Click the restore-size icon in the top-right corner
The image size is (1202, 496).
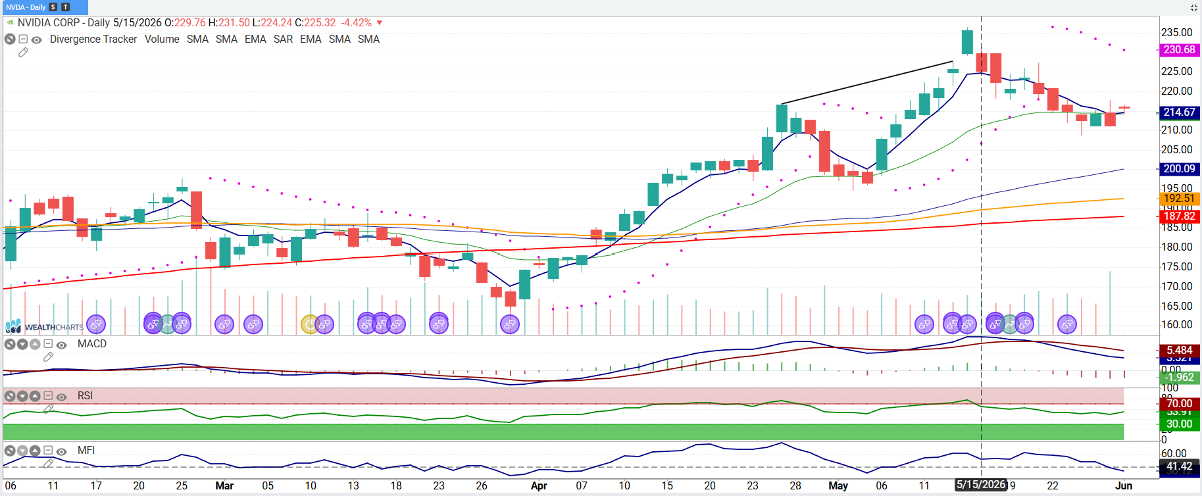pos(1193,8)
